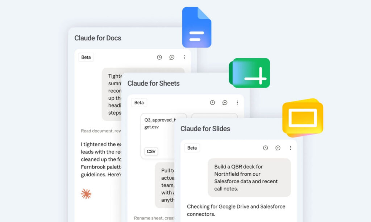
Task: Click the blue Google Docs icon
Action: tap(197, 27)
